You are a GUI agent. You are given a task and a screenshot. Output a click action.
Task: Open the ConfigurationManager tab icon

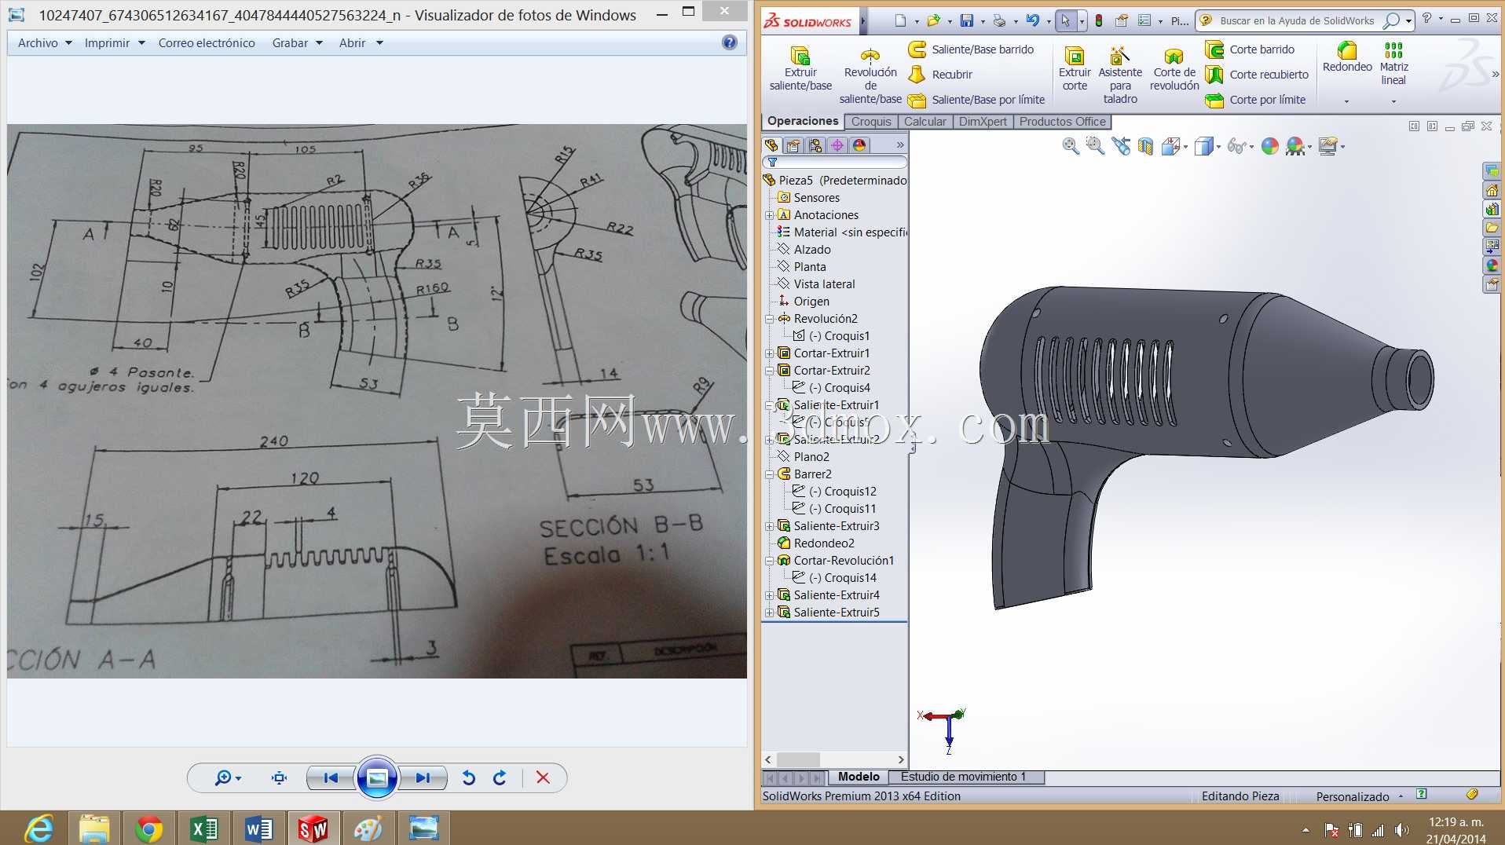click(x=815, y=145)
